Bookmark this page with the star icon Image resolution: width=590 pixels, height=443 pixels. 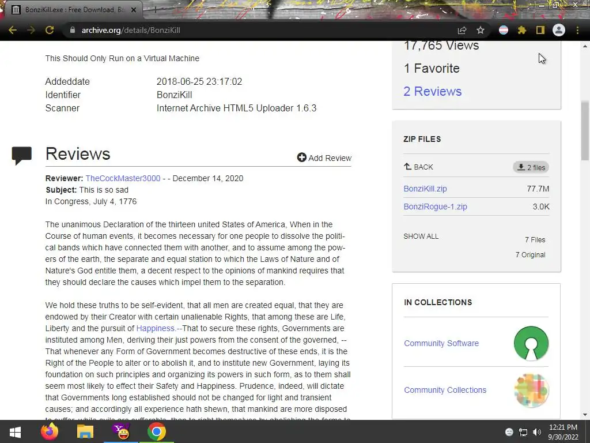tap(481, 30)
